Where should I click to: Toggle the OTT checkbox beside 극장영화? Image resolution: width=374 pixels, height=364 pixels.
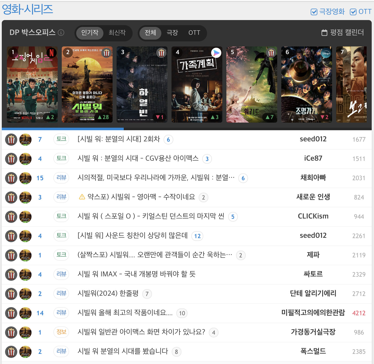[353, 12]
